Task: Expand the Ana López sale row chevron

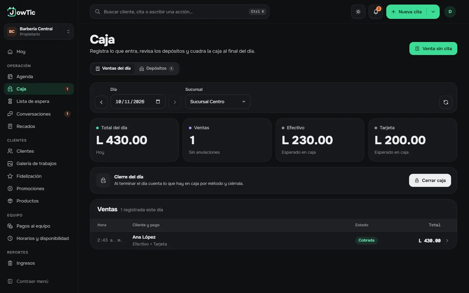Action: [447, 241]
